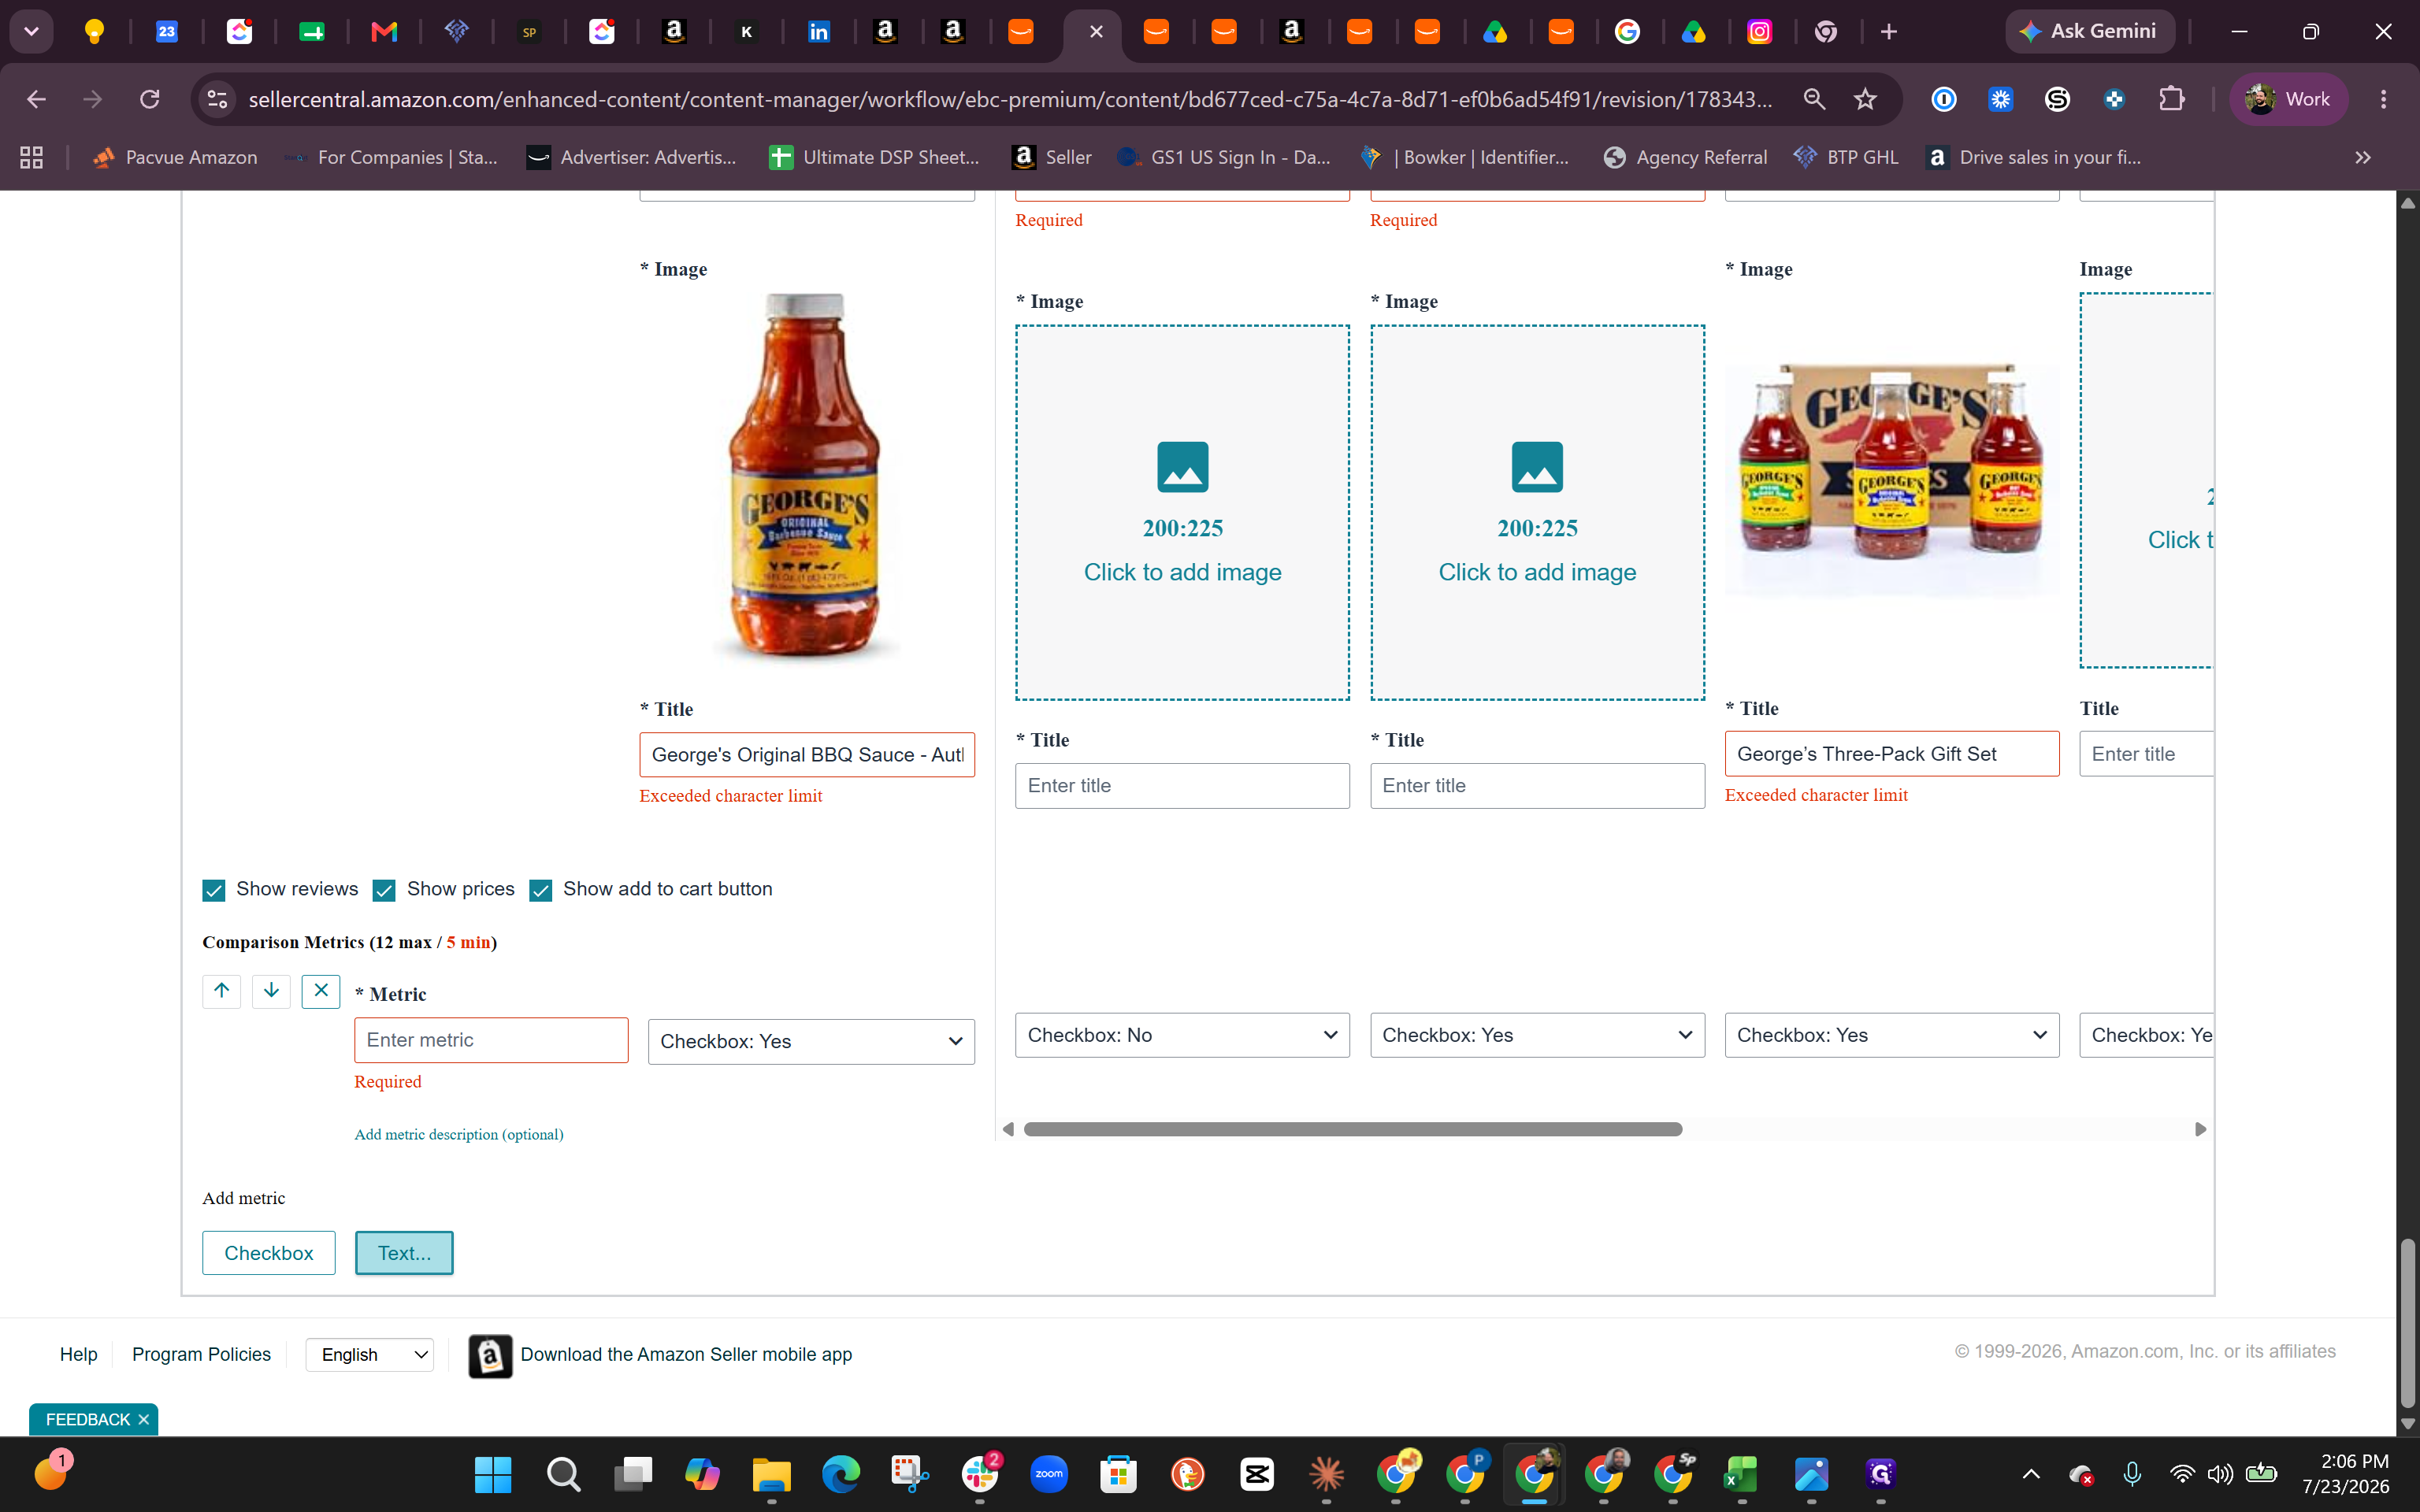Add a Checkbox metric
The image size is (2420, 1512).
(x=269, y=1253)
